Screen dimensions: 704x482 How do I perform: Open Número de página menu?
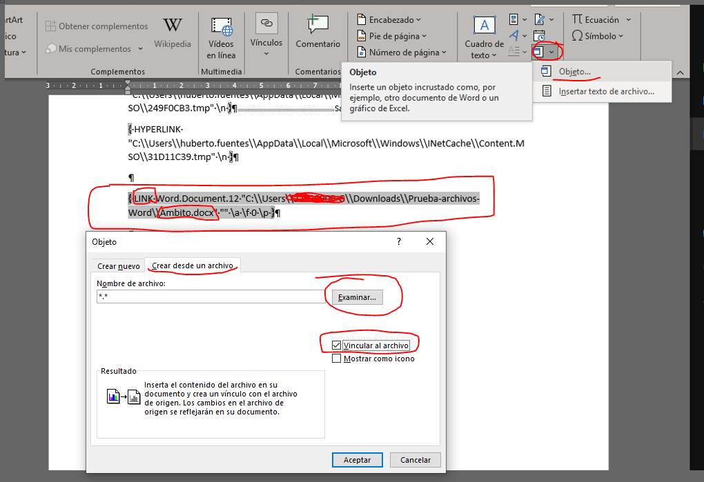pos(402,52)
